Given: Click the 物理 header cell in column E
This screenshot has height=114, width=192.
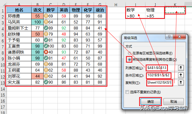Looking at the screenshot, I should [x=76, y=10].
